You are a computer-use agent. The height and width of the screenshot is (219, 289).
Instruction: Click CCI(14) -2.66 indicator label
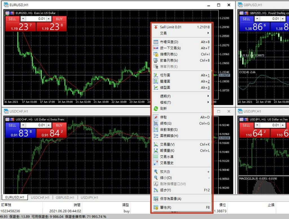(x=247, y=72)
